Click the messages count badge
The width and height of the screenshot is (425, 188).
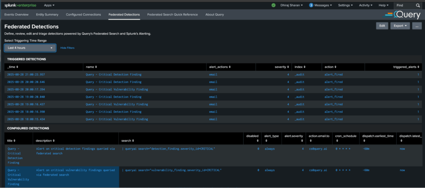tap(311, 5)
